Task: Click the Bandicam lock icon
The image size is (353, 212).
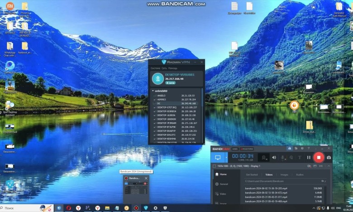Action: [290, 148]
